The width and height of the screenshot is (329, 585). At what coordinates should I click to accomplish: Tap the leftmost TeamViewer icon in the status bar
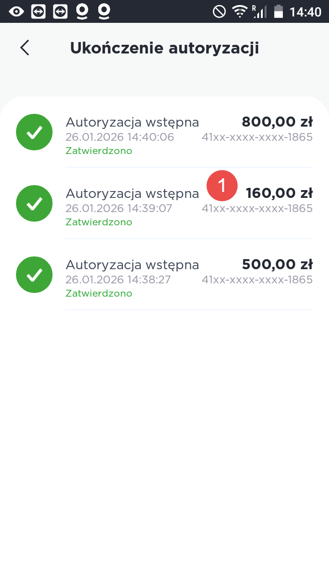pos(38,11)
